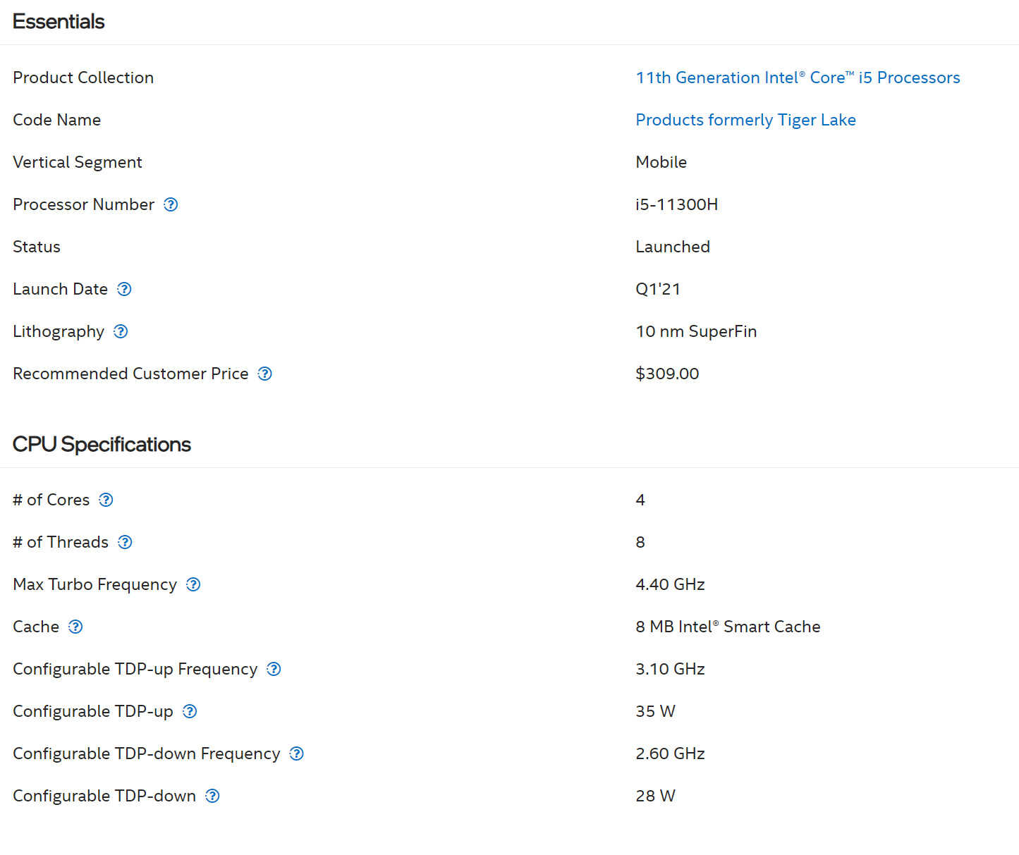
Task: Follow Products formerly Tiger Lake link
Action: (745, 120)
